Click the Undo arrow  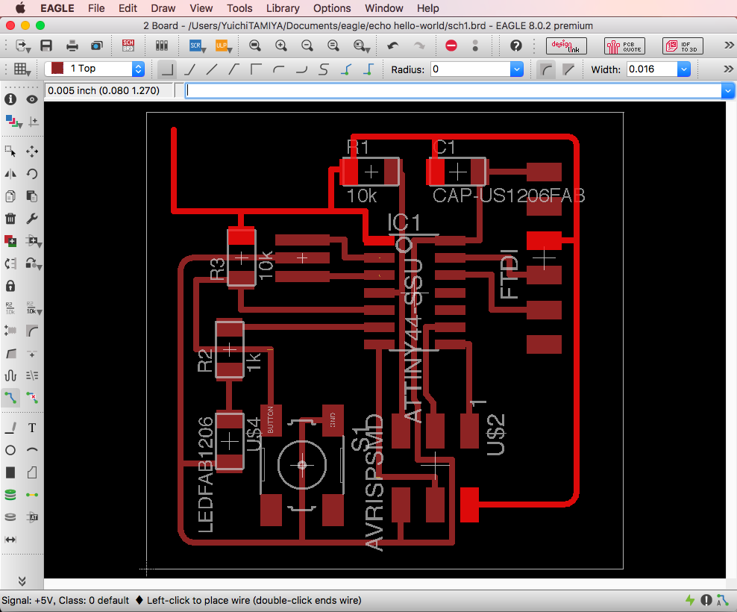[x=392, y=46]
